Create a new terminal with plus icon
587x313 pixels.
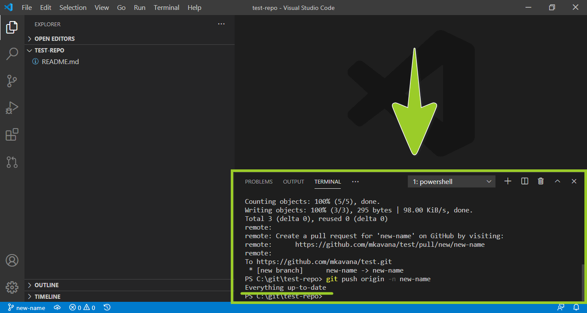(x=508, y=181)
